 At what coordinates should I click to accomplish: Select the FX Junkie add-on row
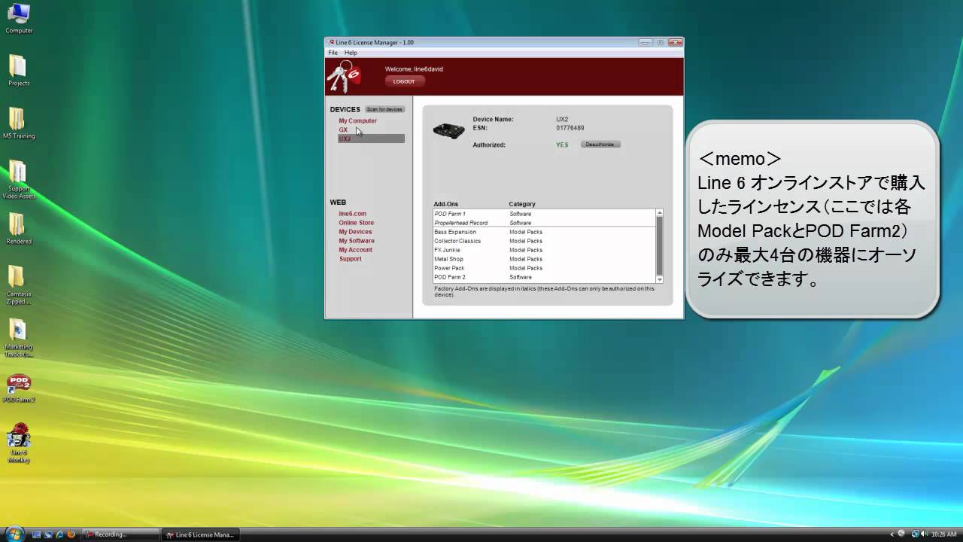click(544, 250)
